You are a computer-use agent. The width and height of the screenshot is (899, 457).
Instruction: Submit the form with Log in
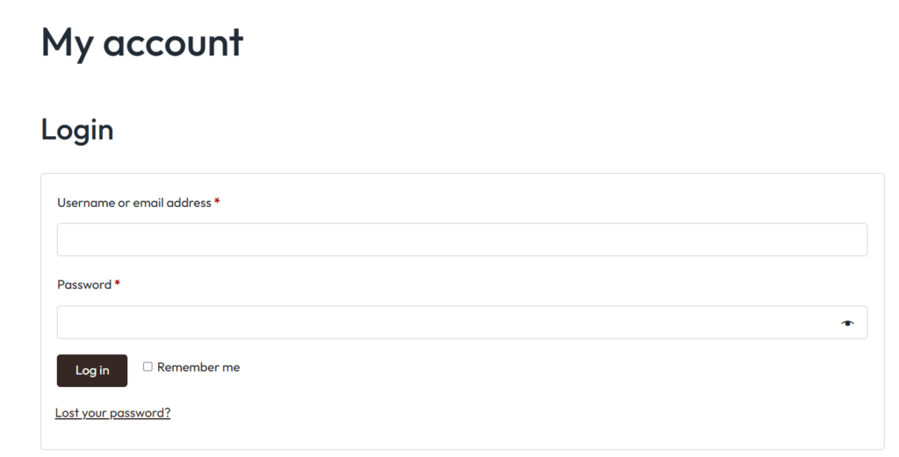[92, 370]
